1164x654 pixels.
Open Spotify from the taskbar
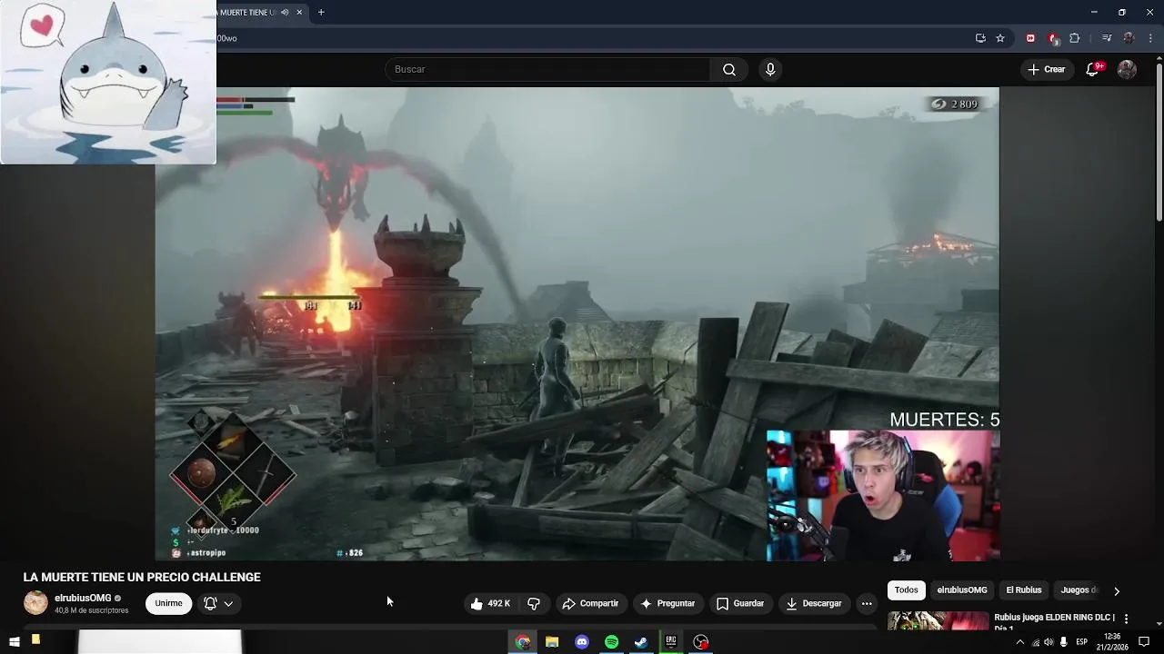coord(612,642)
